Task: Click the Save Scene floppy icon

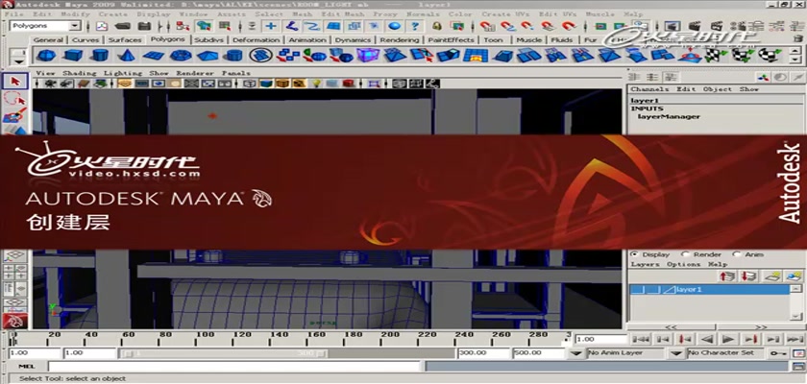Action: point(145,26)
